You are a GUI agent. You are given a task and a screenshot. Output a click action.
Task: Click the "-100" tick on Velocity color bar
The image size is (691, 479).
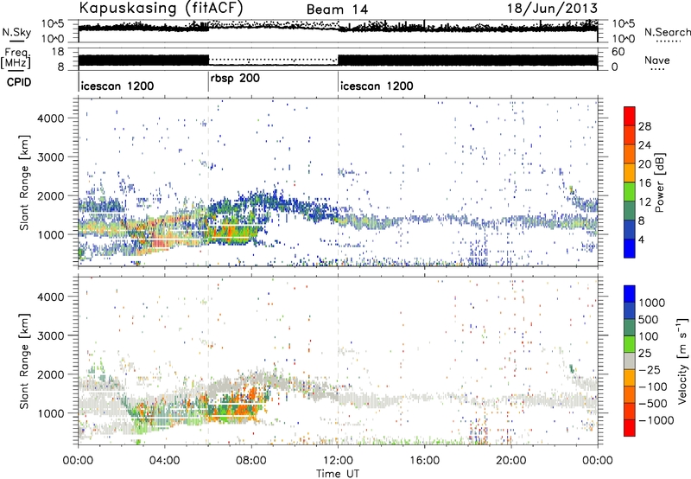tap(653, 386)
